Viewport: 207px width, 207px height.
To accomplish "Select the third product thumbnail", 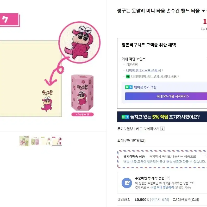I will click(46, 141).
